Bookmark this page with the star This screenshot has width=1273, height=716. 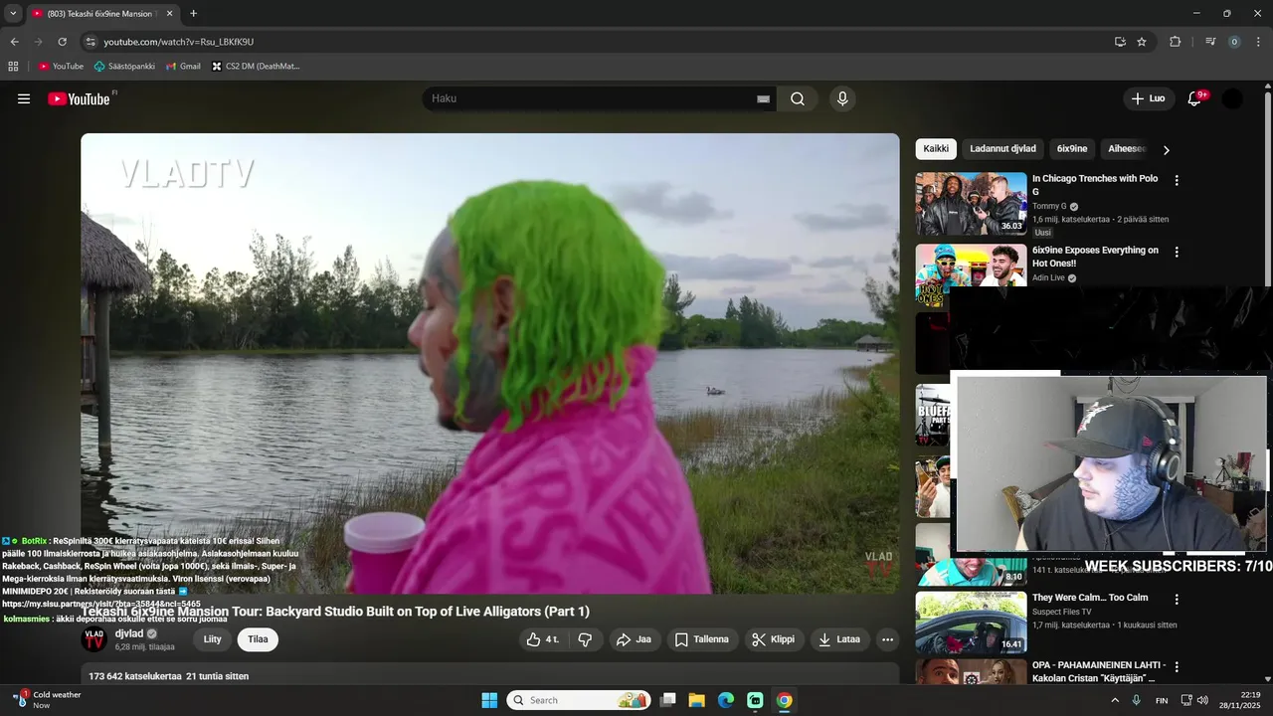(x=1142, y=42)
